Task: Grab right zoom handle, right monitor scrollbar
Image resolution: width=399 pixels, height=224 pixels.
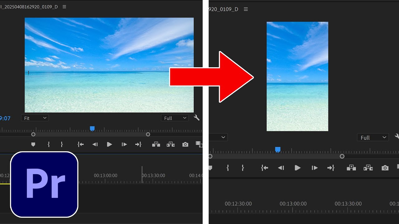Action: [x=342, y=156]
